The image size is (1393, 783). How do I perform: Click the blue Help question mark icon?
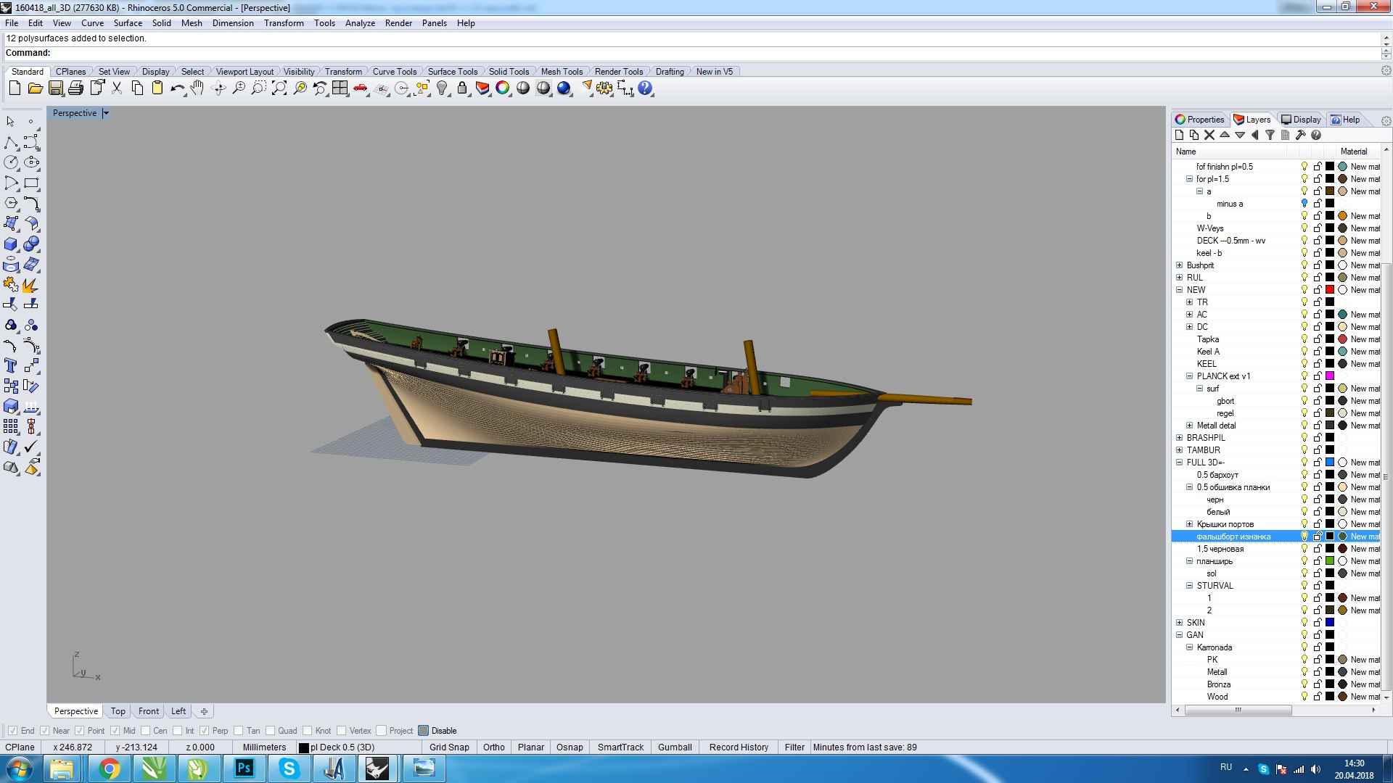point(645,88)
